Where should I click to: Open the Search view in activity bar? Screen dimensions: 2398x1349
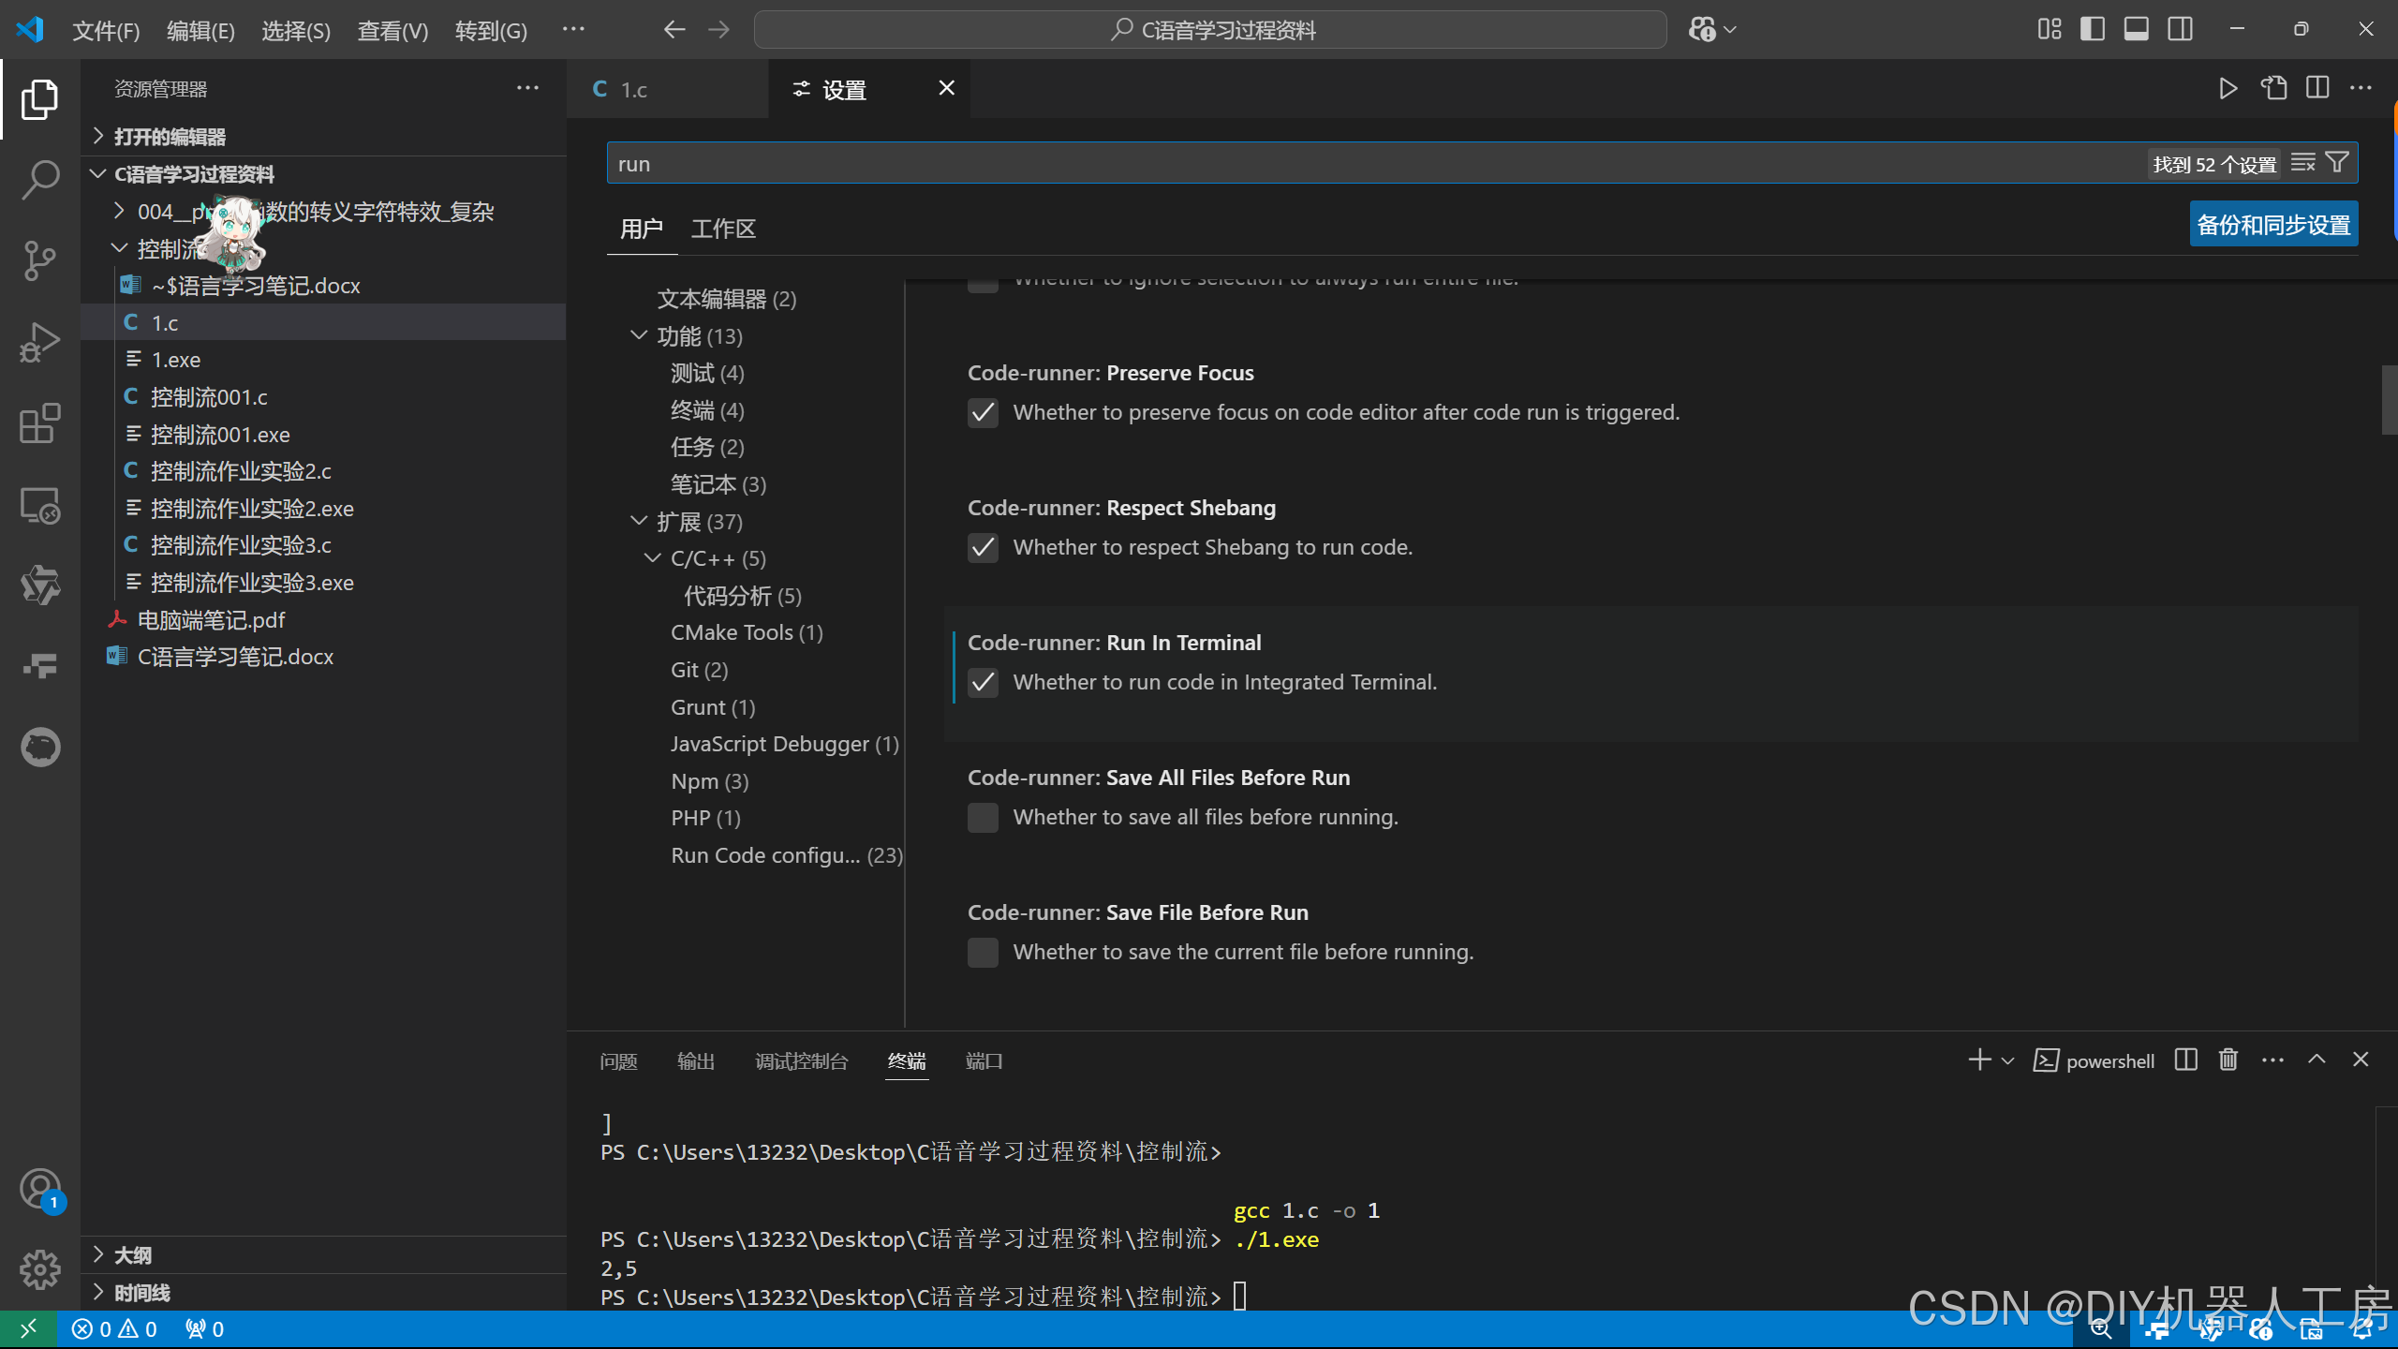point(39,180)
